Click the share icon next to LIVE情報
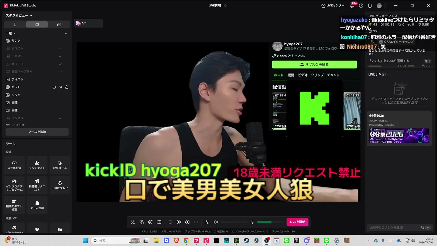The image size is (437, 246). click(x=225, y=6)
